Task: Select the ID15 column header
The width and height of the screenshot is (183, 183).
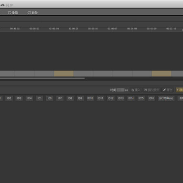Action: pyautogui.click(x=141, y=98)
